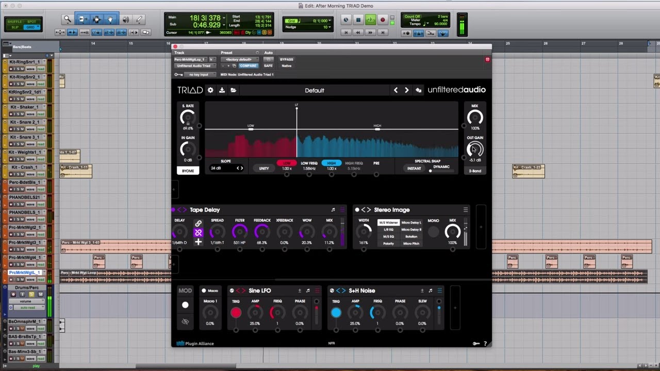
Task: Open Stereo Image hamburger menu
Action: [x=466, y=210]
